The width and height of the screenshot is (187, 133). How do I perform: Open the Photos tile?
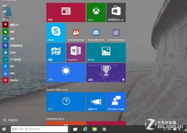coord(106,53)
